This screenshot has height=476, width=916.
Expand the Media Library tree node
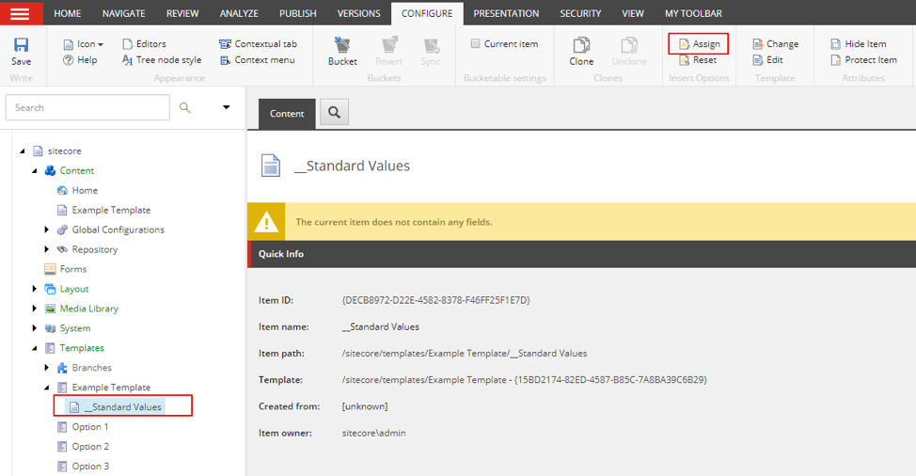click(x=36, y=309)
